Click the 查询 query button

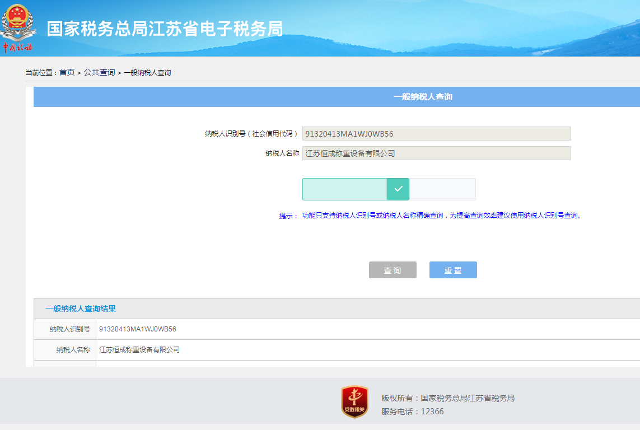(393, 269)
